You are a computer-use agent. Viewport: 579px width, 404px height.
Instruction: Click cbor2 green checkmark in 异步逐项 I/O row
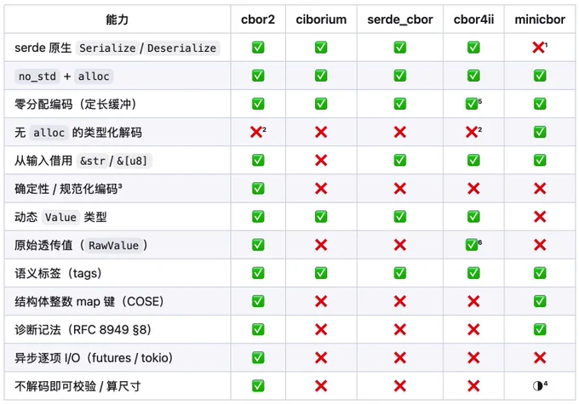(x=258, y=357)
